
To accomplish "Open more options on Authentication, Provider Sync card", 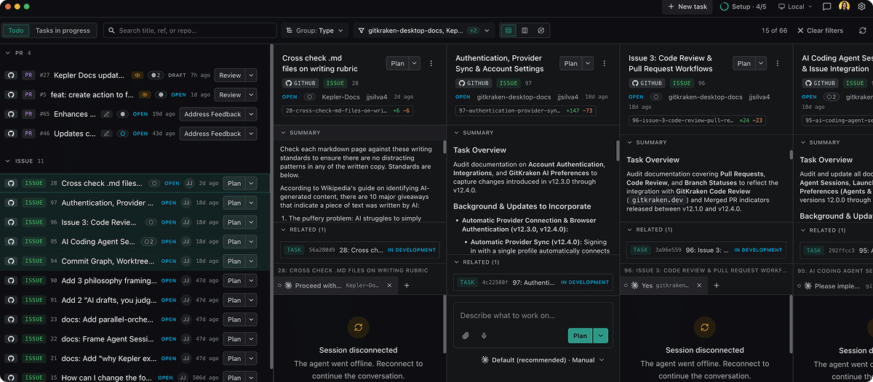I will [x=604, y=63].
